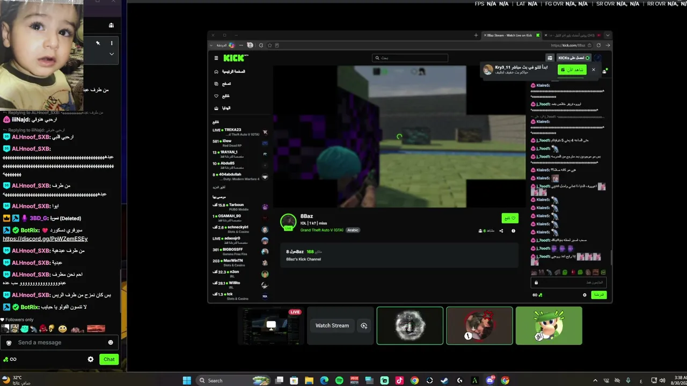This screenshot has width=687, height=386.
Task: Open the Following sidebar entry
Action: 222,96
